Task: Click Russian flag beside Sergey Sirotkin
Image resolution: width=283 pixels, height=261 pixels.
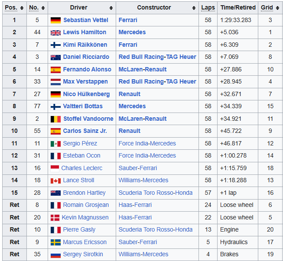Action: click(x=55, y=255)
